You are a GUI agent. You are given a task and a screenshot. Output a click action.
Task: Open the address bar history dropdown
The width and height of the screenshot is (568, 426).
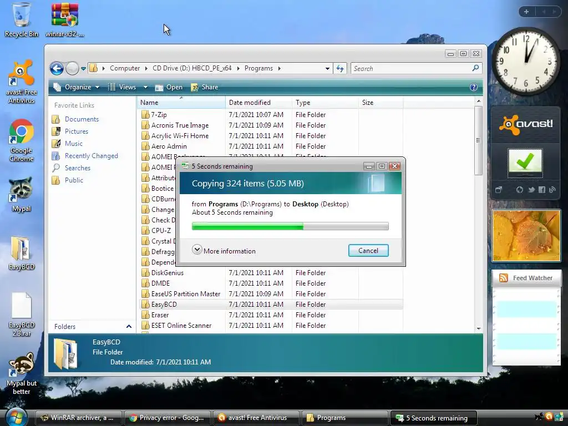click(x=327, y=68)
